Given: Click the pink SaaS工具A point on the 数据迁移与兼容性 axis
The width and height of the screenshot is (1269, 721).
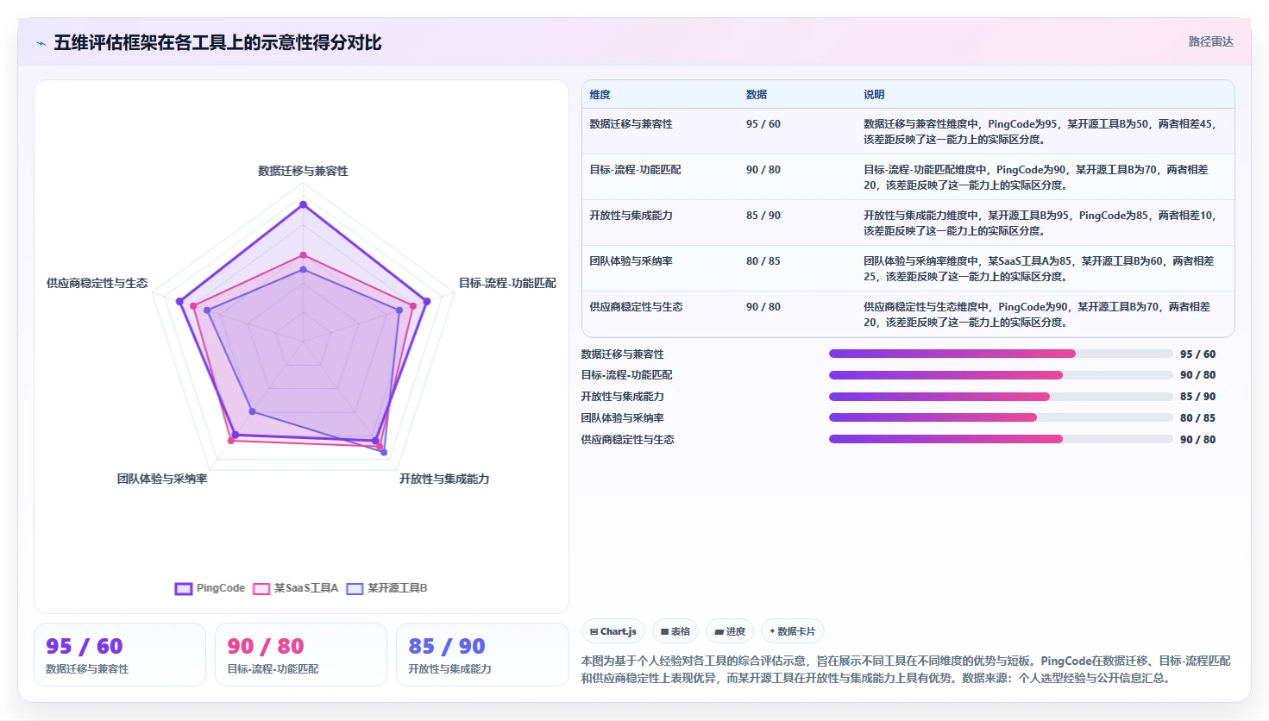Looking at the screenshot, I should 303,255.
